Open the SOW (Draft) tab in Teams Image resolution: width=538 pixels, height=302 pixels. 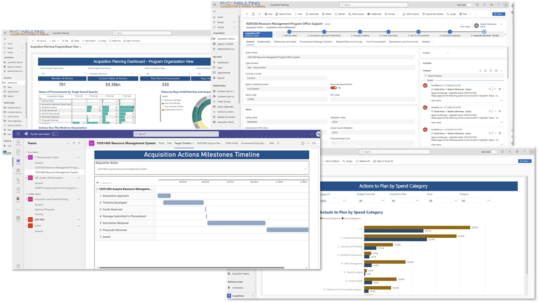point(232,143)
